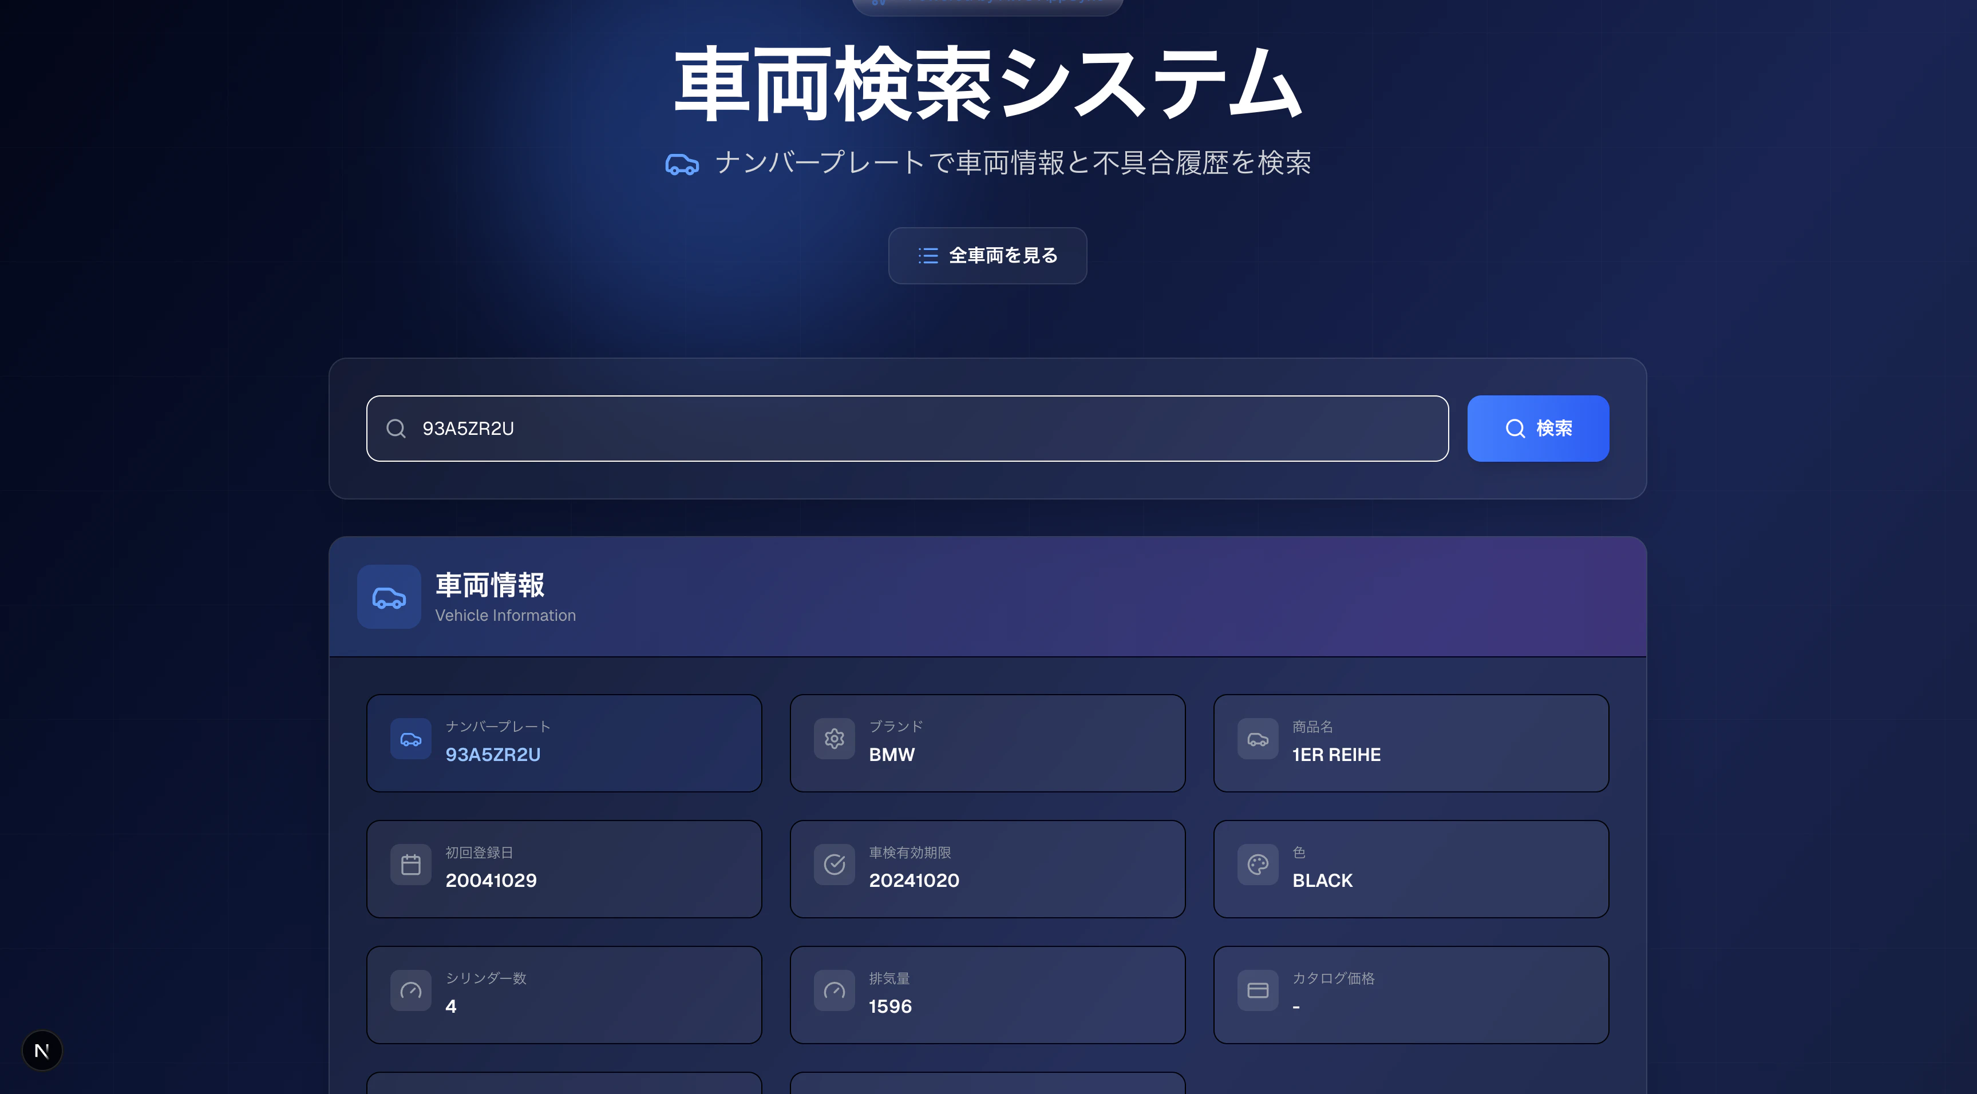
Task: Click the card icon on カタログ価格 card
Action: click(x=1258, y=990)
